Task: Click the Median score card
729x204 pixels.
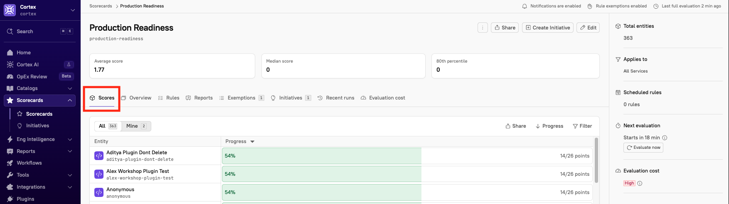Action: point(343,66)
